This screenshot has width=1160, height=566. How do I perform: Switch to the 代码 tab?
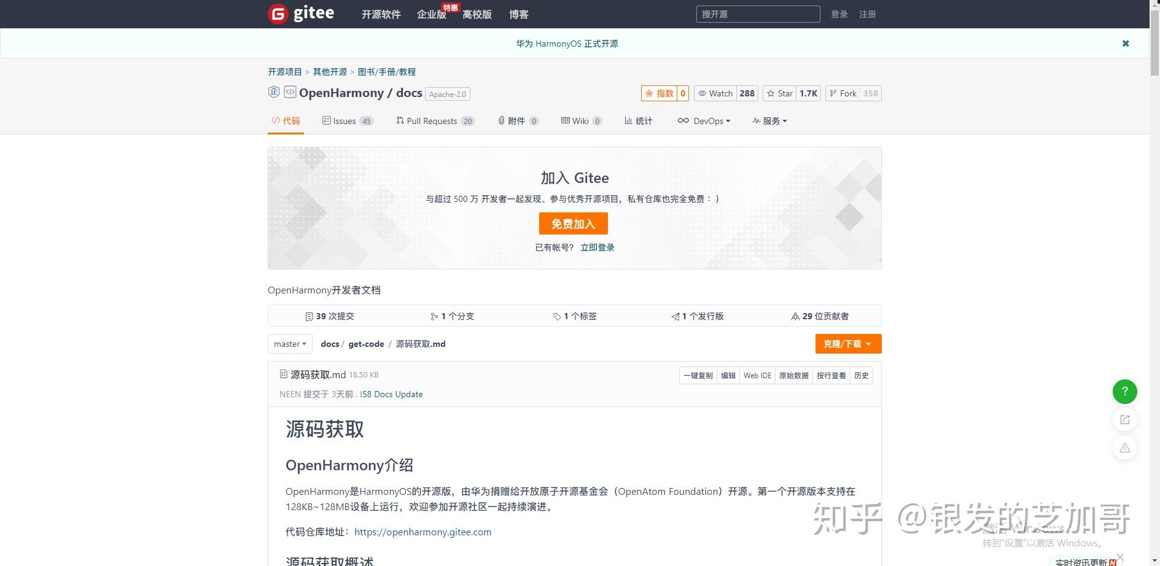286,121
